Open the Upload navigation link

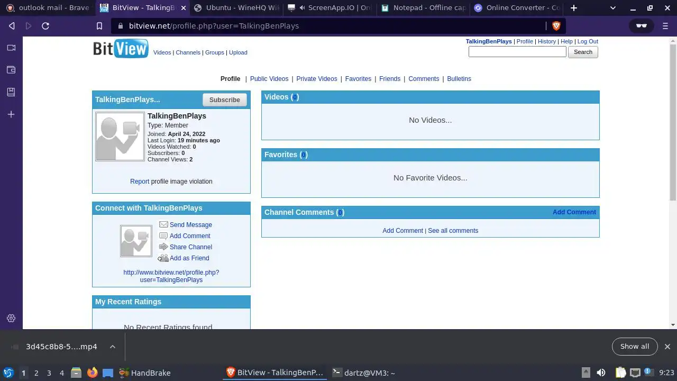pos(238,52)
